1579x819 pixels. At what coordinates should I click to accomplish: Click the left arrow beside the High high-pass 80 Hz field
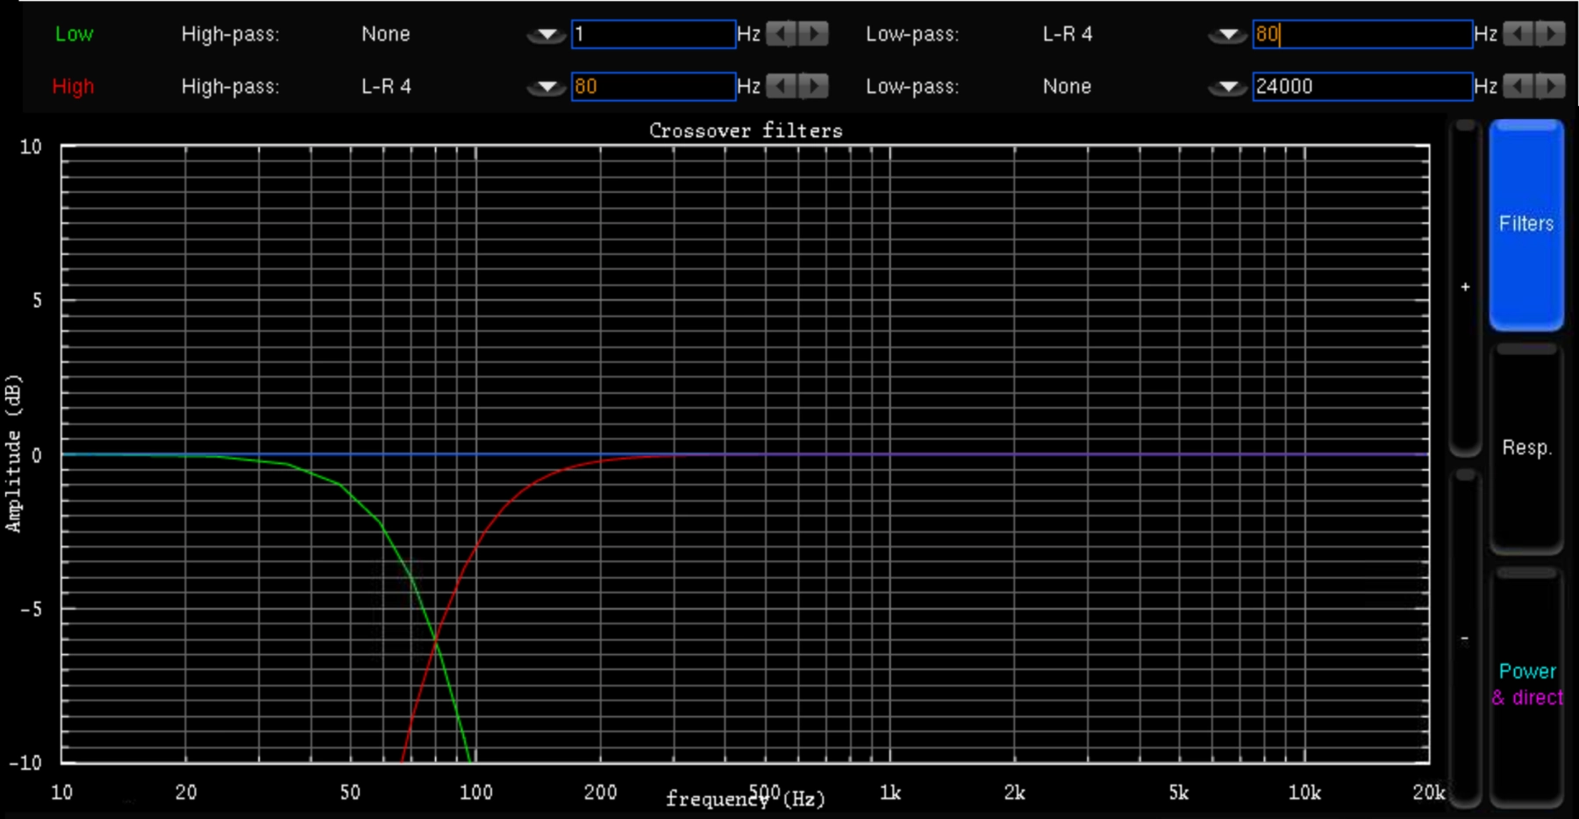[779, 86]
